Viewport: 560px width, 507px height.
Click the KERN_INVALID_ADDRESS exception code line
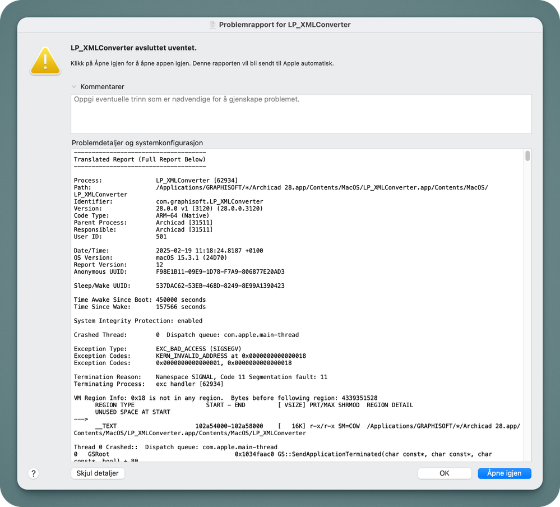(189, 356)
